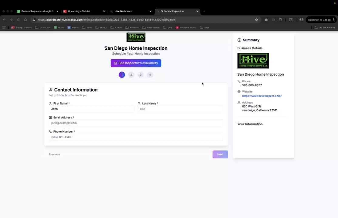This screenshot has width=338, height=218.
Task: Open Hive bookmark folder
Action: point(87,28)
